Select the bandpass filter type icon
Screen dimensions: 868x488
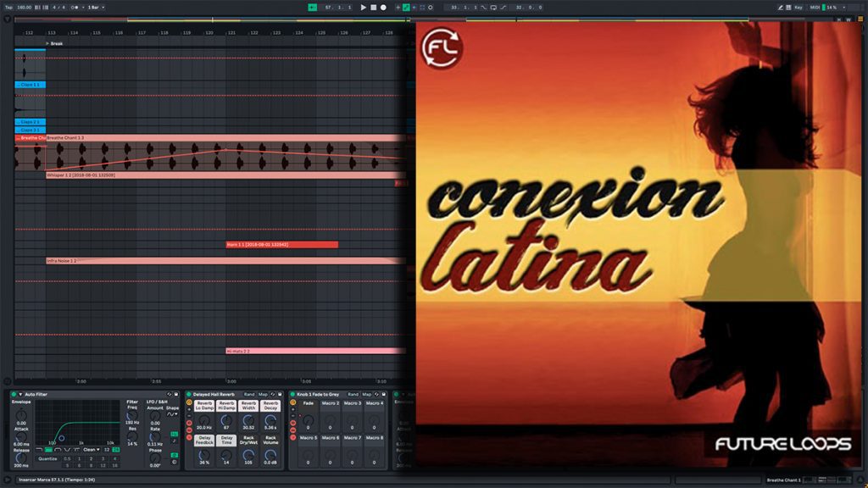[x=58, y=449]
